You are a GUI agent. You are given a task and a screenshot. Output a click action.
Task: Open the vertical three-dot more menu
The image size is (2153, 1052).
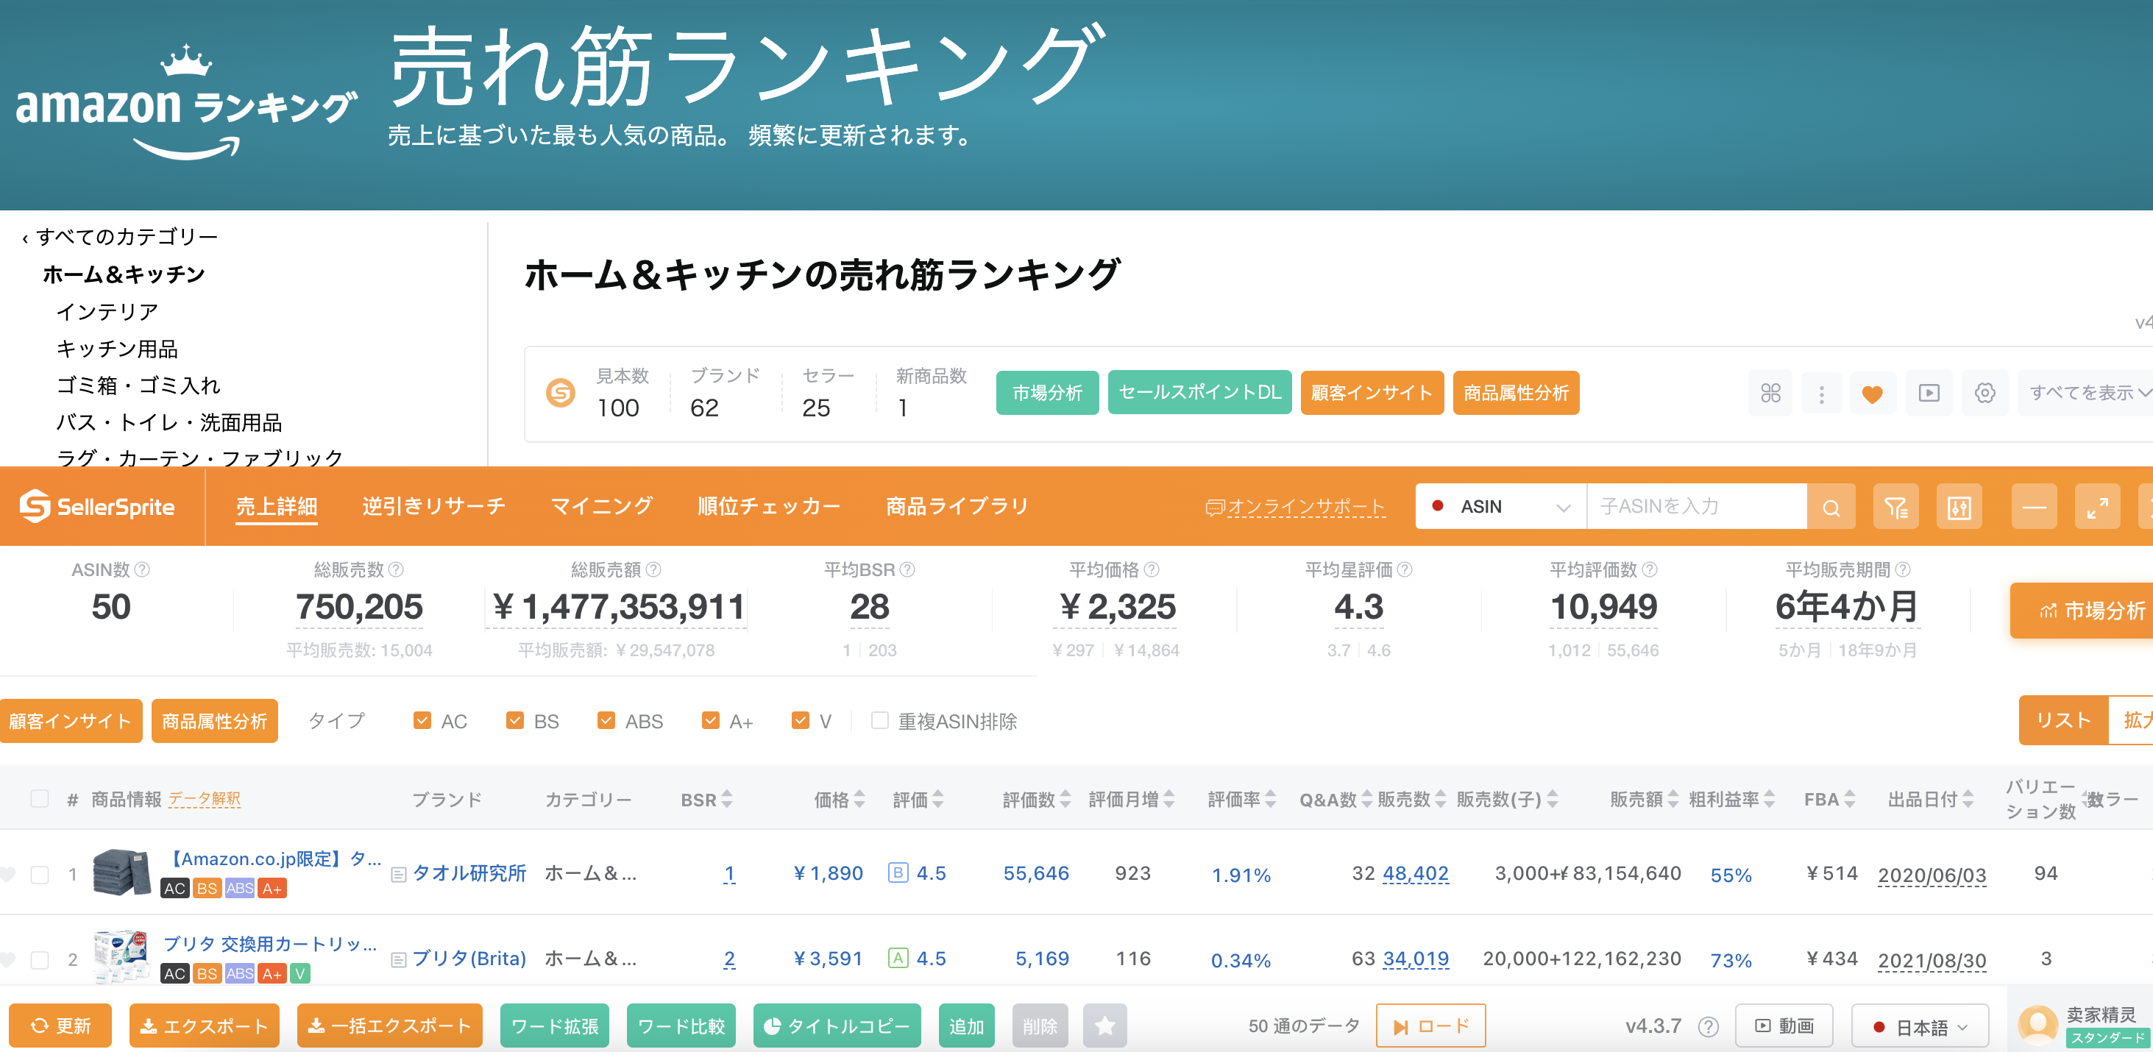click(x=1821, y=393)
